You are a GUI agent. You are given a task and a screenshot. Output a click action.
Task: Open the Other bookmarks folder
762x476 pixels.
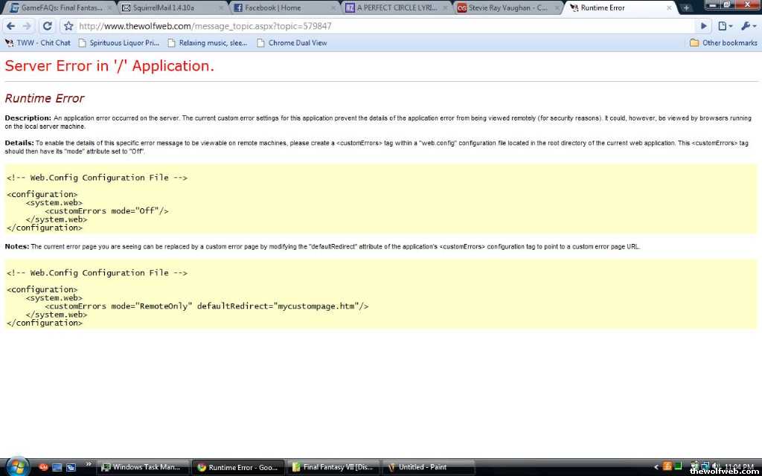(x=723, y=43)
